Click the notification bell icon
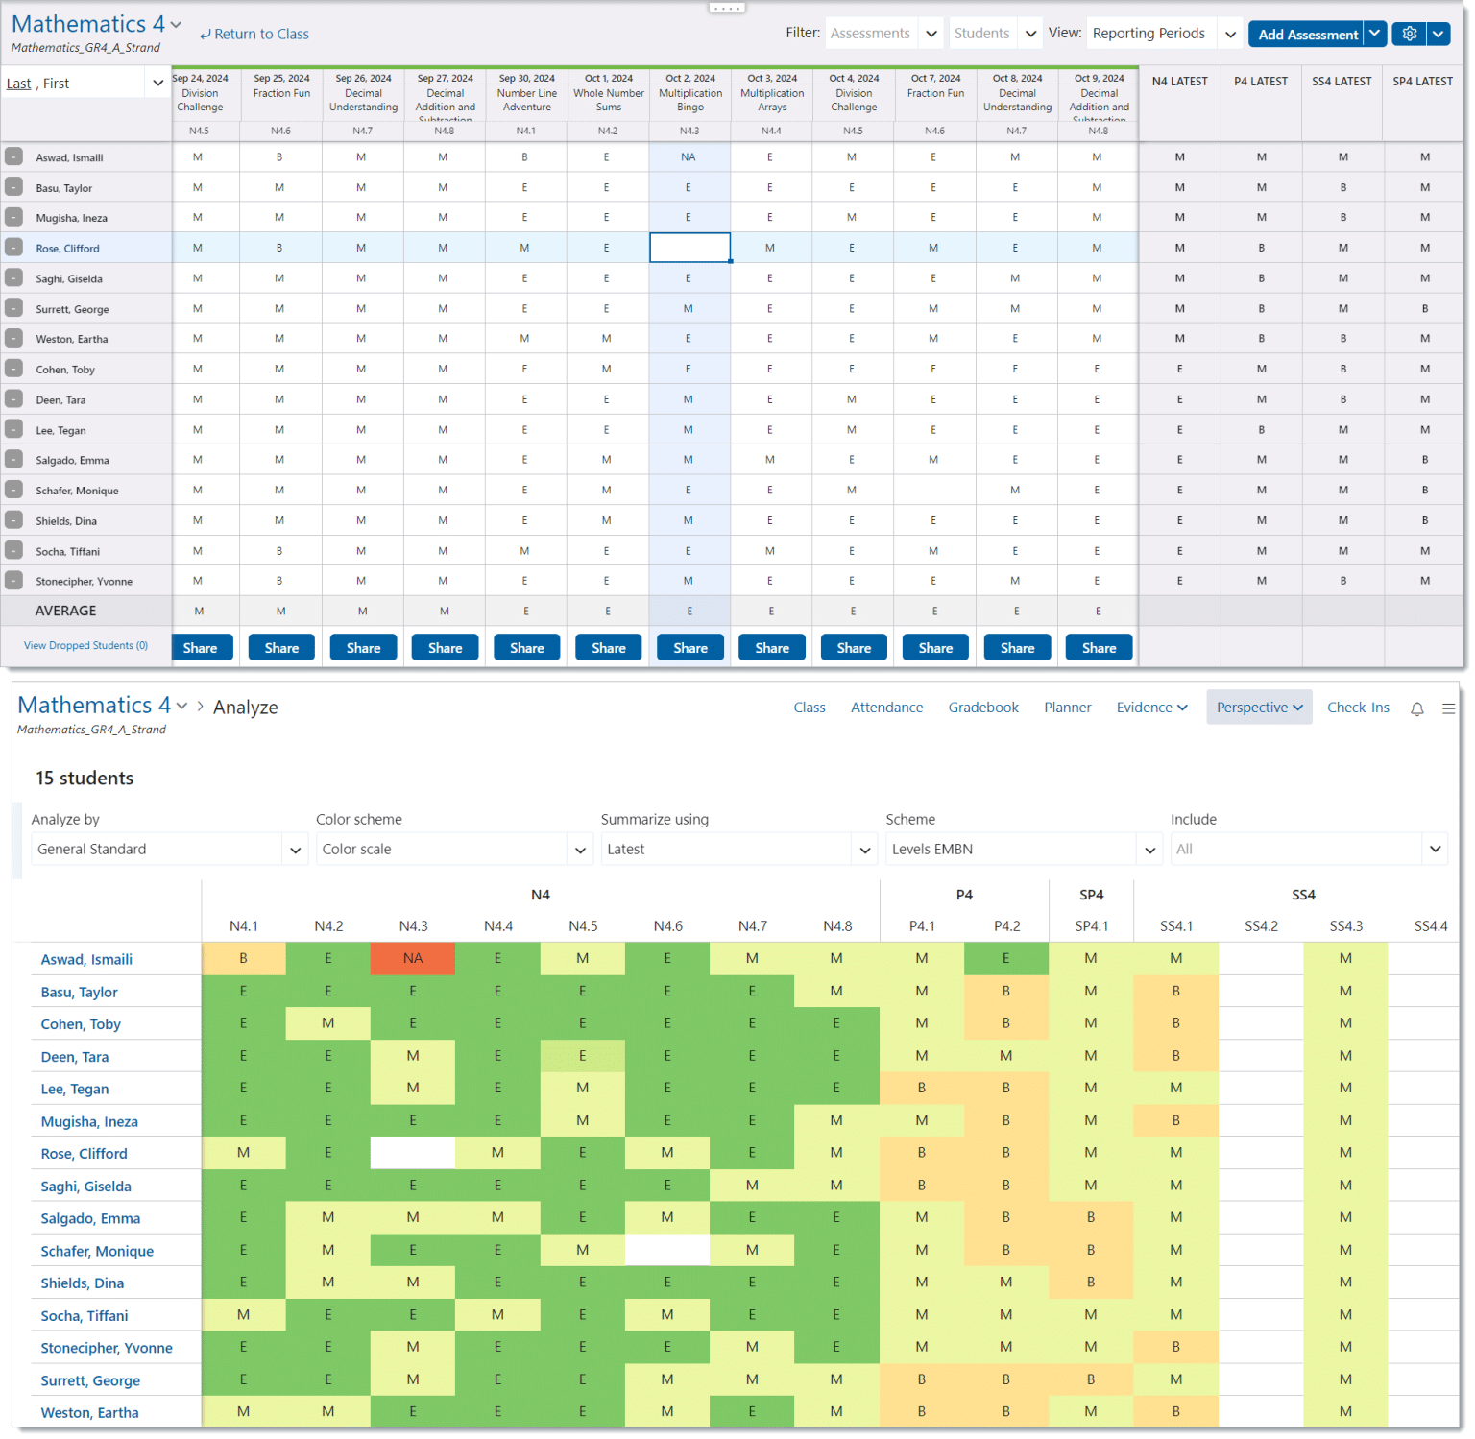Viewport: 1475px width, 1439px height. click(x=1417, y=708)
